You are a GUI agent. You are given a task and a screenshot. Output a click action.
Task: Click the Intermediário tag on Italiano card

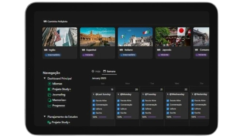[128, 55]
